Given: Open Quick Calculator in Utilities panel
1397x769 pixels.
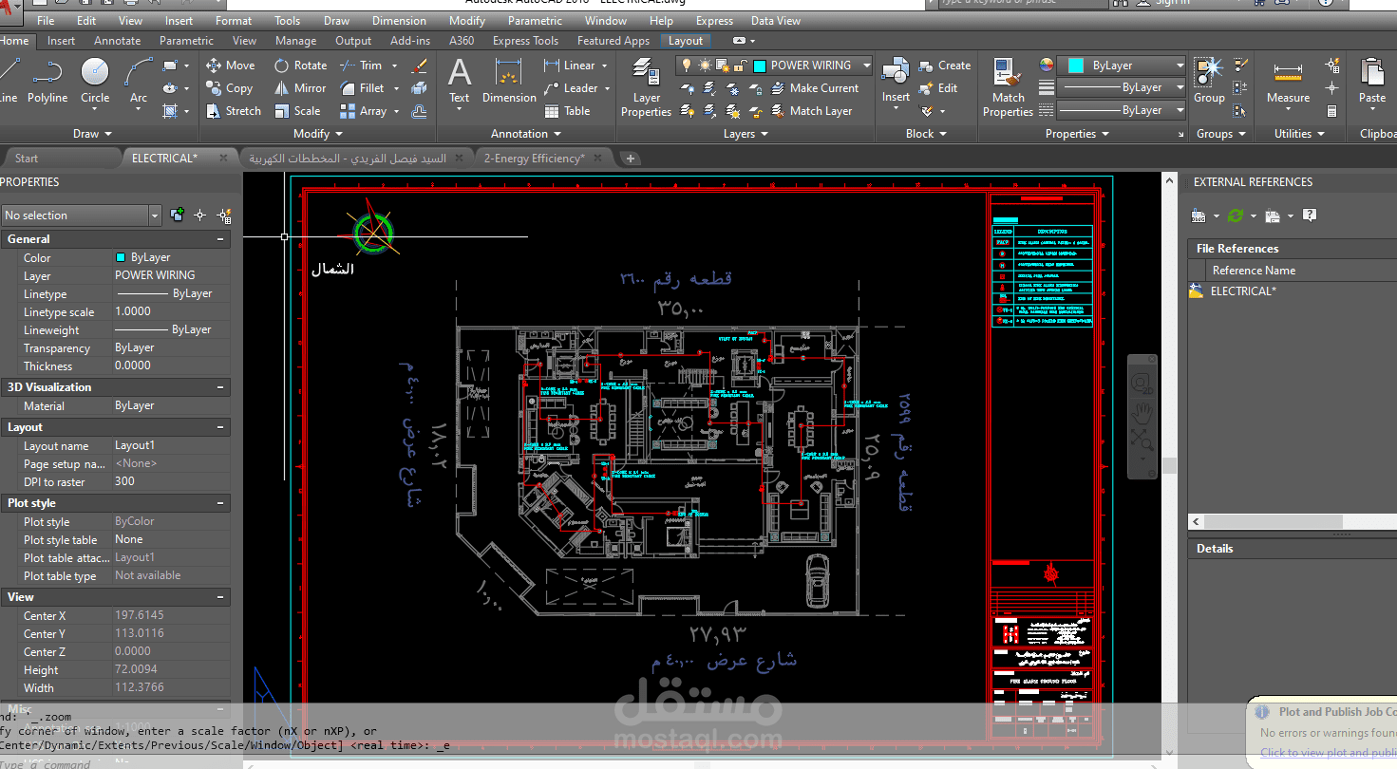Looking at the screenshot, I should [1331, 111].
